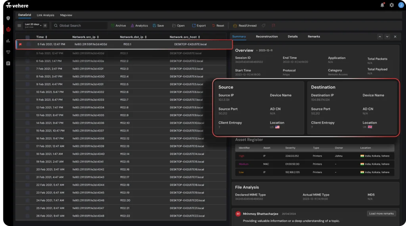
Task: Click source IP fe80::21f:55ff:fe2d:4033
Action: (x=88, y=100)
